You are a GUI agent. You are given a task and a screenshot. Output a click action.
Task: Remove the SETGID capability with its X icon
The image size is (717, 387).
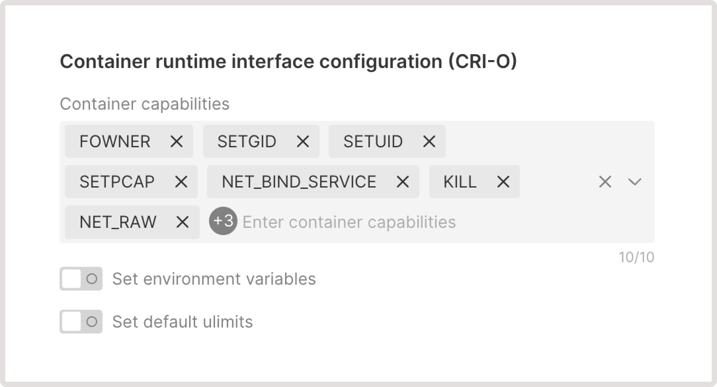tap(303, 141)
